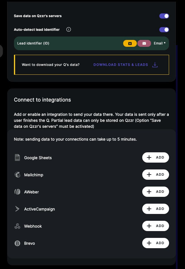Click the ActiveCampaign arrow icon
This screenshot has height=269, width=185.
click(17, 209)
